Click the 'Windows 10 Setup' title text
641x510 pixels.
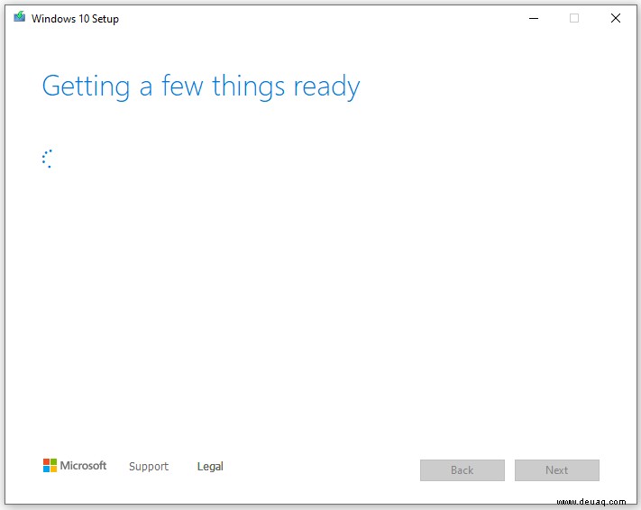click(x=75, y=19)
